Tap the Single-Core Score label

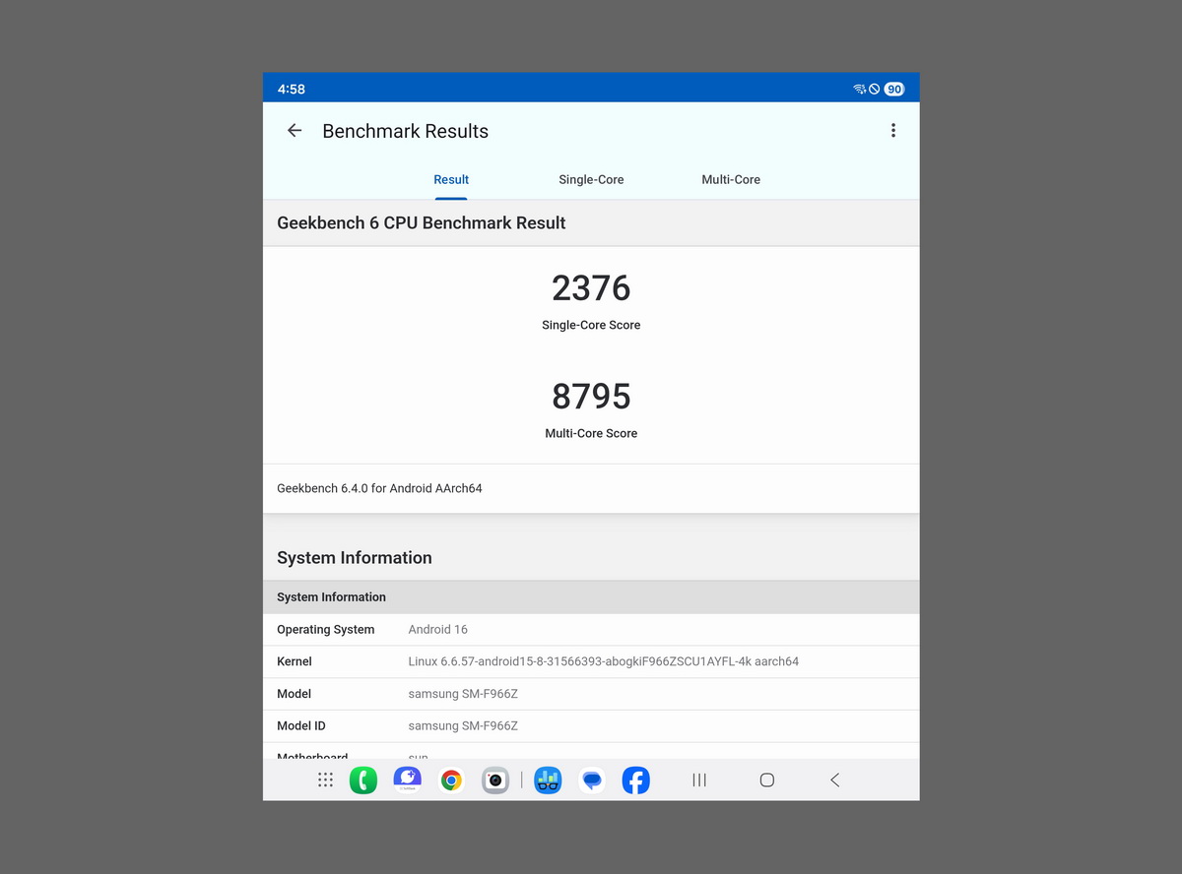[591, 325]
